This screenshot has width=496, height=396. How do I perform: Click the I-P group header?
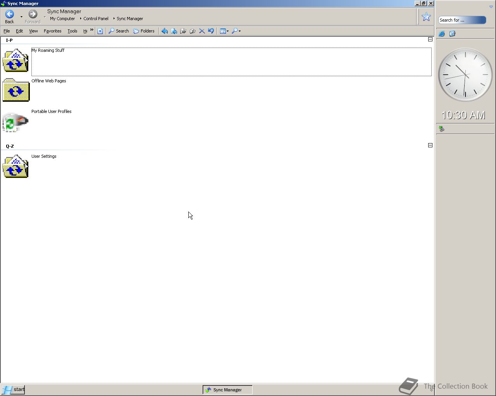[9, 40]
